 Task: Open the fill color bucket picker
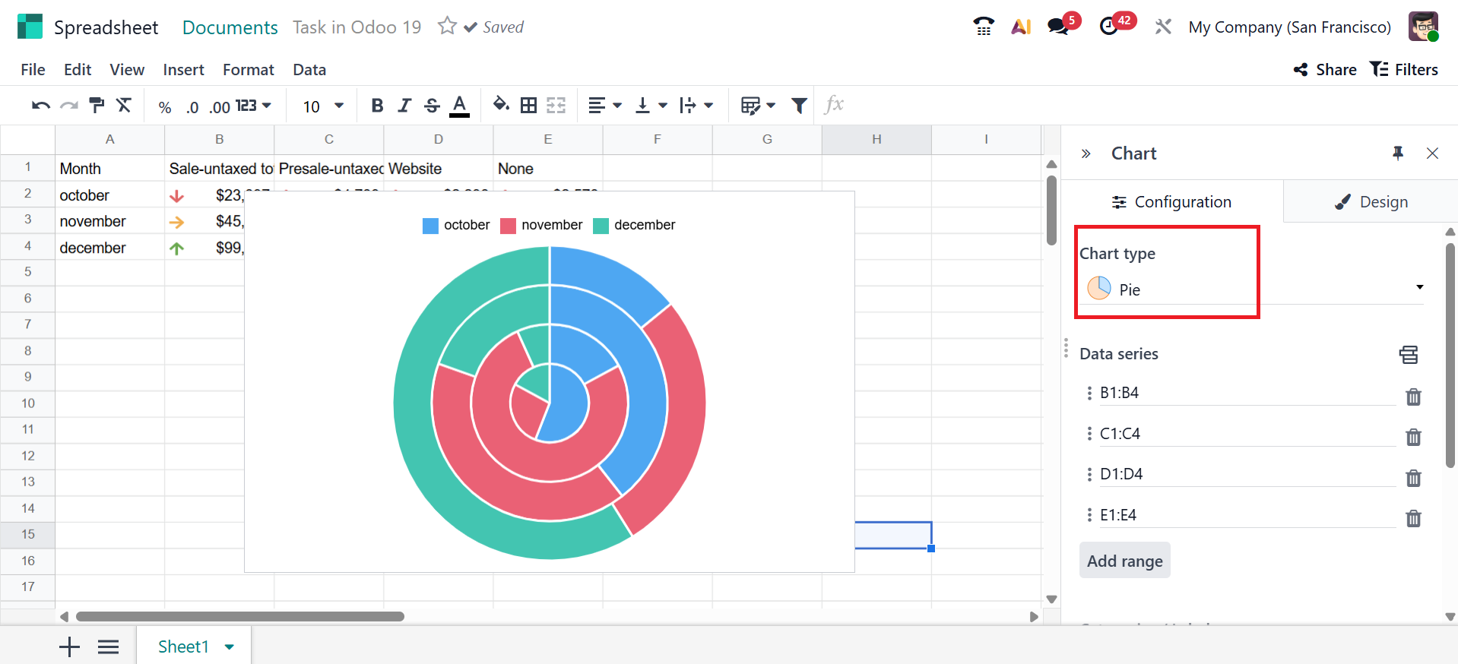[501, 106]
